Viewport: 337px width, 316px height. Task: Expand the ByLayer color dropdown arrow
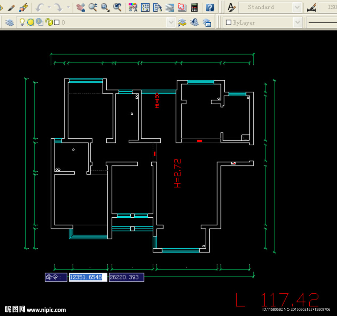click(298, 22)
